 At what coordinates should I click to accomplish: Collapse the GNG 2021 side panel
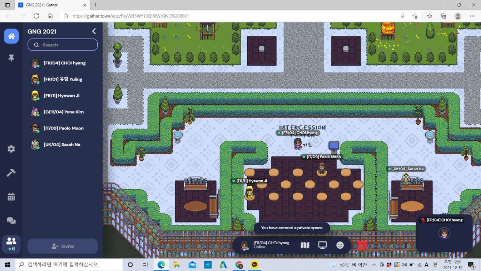click(x=94, y=31)
